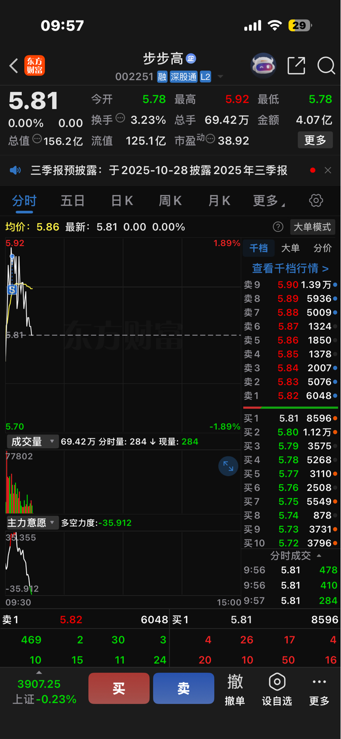Tap the S signal marker on chart
Image resolution: width=341 pixels, height=739 pixels.
[x=12, y=290]
